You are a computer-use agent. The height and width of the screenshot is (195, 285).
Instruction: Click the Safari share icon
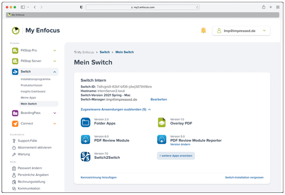(264, 7)
